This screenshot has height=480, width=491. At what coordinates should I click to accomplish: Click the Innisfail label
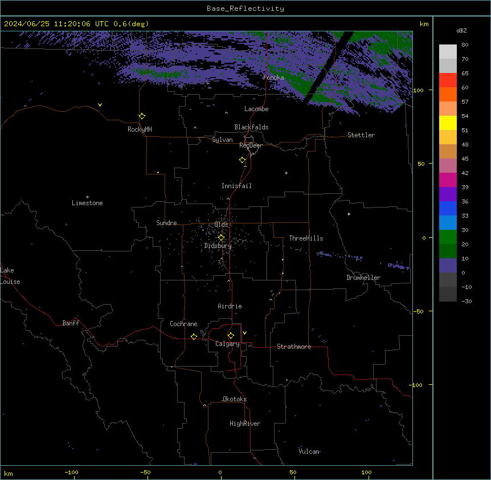[x=236, y=186]
